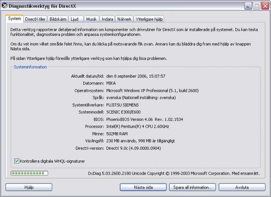271x197 pixels.
Task: Click the Systeminformation group label
Action: click(x=30, y=67)
